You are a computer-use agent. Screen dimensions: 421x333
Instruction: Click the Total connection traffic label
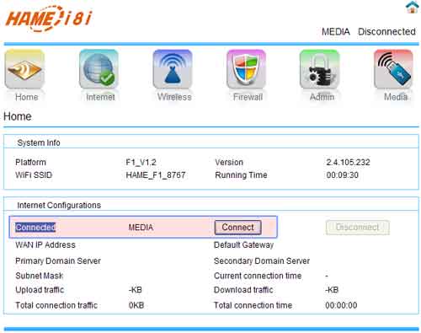point(56,305)
